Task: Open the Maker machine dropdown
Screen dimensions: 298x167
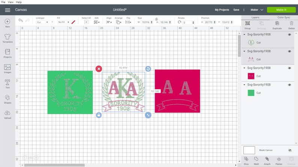Action: pos(257,10)
